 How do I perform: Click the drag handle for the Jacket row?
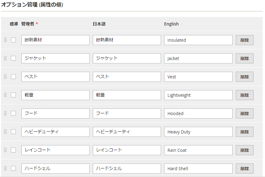click(x=5, y=58)
